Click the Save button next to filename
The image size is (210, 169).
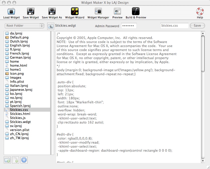(x=197, y=25)
